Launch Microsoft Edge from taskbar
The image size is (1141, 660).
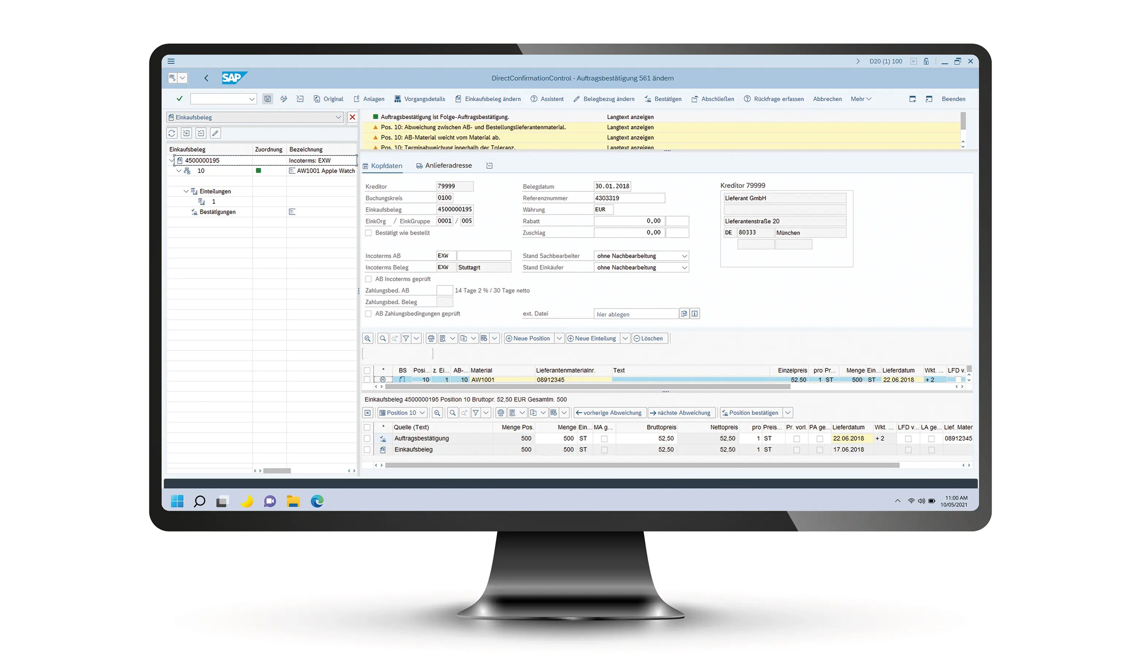[317, 501]
